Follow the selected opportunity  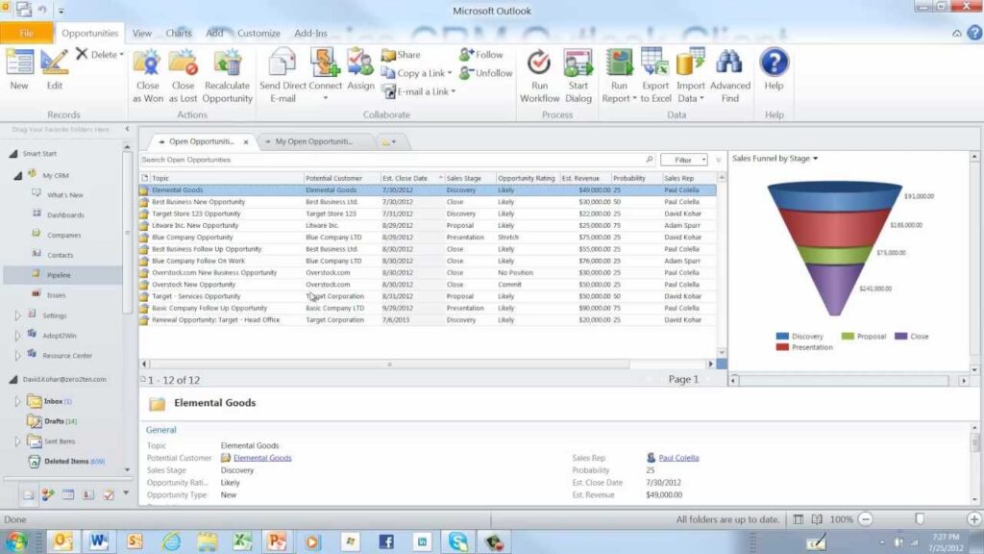pos(481,55)
